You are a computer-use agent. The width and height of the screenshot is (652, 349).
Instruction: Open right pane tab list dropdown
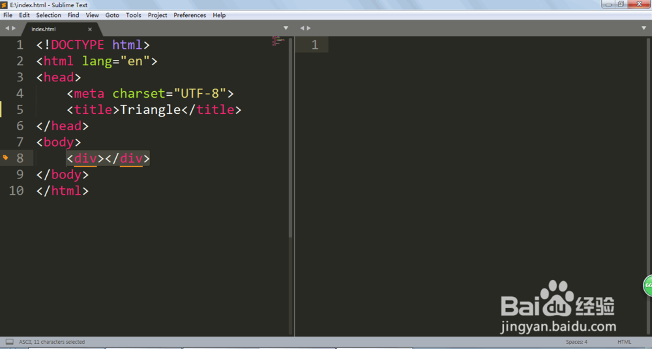point(644,28)
